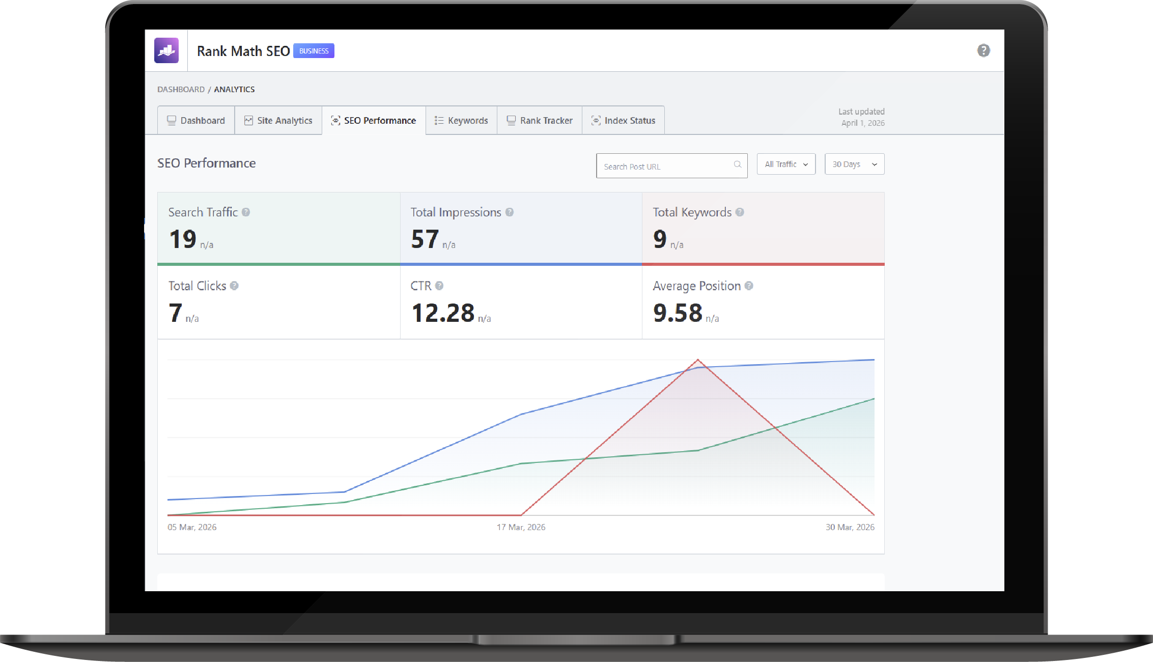Open the Index Status tab
This screenshot has width=1153, height=662.
[x=623, y=121]
